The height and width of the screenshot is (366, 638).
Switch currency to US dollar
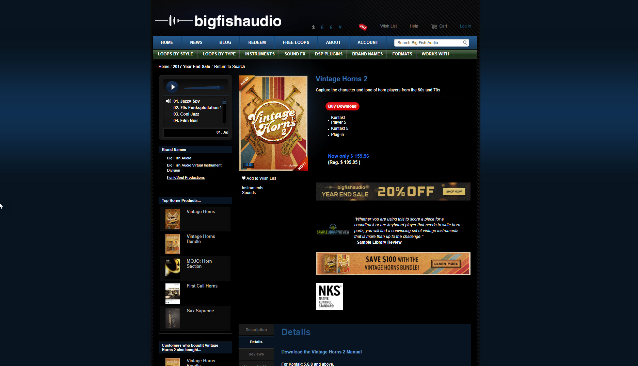point(313,27)
